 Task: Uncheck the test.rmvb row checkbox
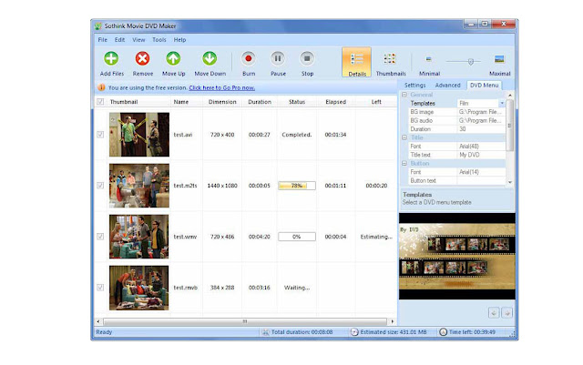point(100,288)
